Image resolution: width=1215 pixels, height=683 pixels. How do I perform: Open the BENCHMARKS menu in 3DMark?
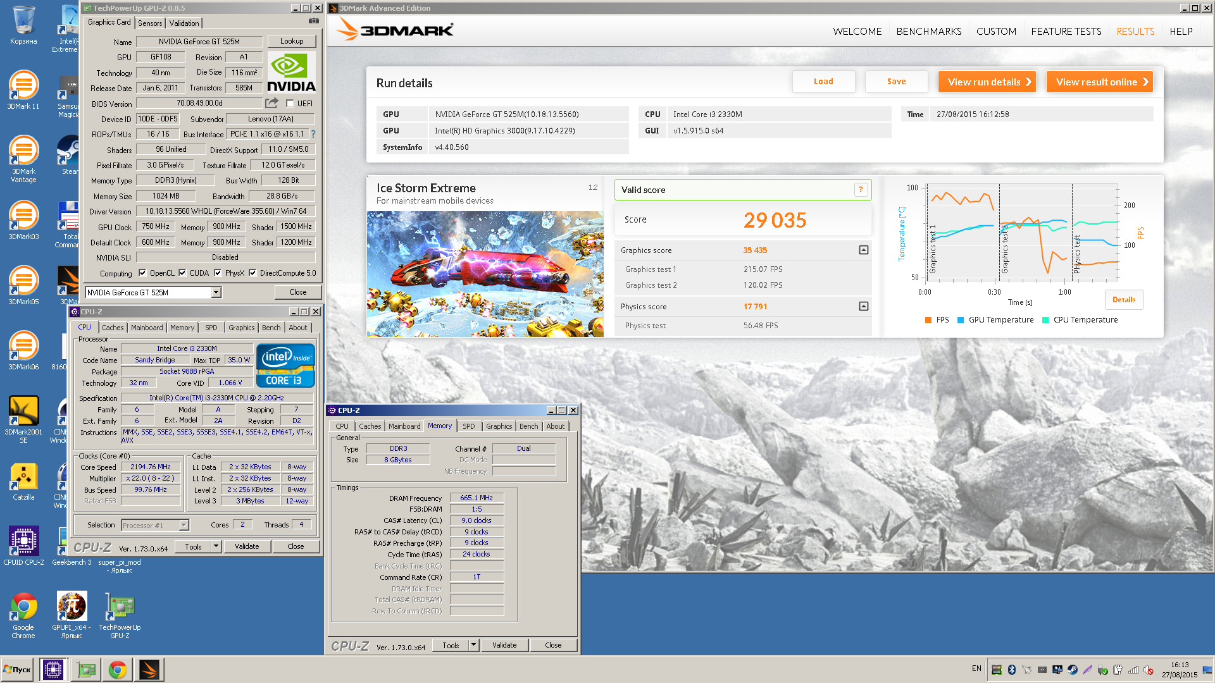(x=929, y=31)
